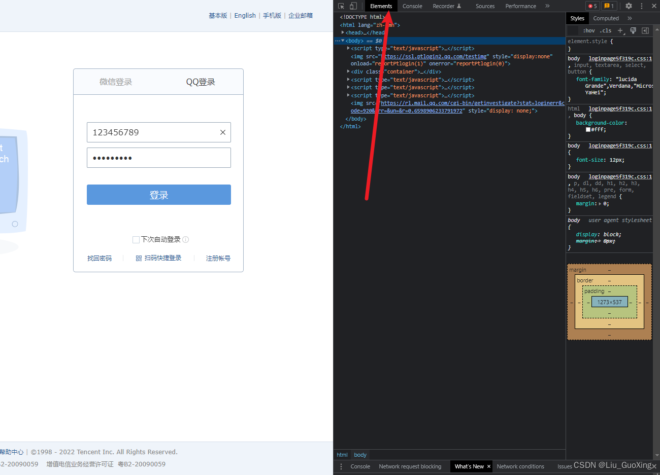The height and width of the screenshot is (475, 660).
Task: Show more DevTools panel tabs chevron
Action: click(547, 6)
